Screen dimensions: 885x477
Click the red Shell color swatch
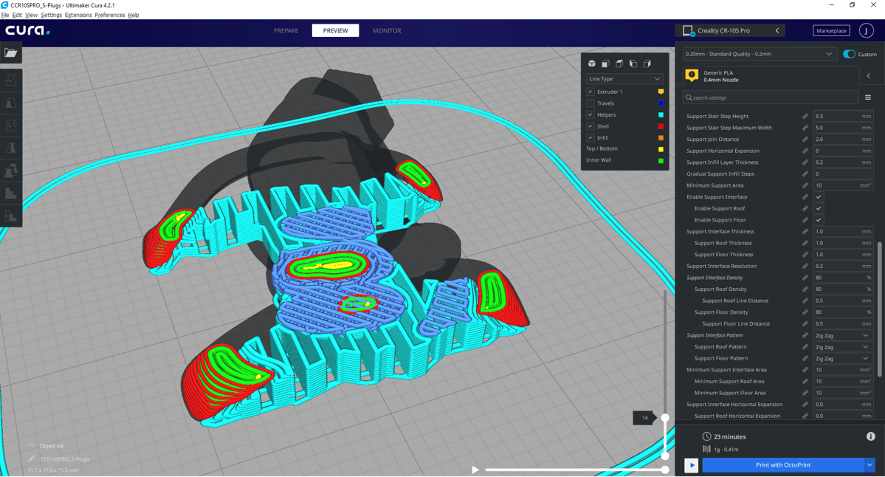(661, 126)
